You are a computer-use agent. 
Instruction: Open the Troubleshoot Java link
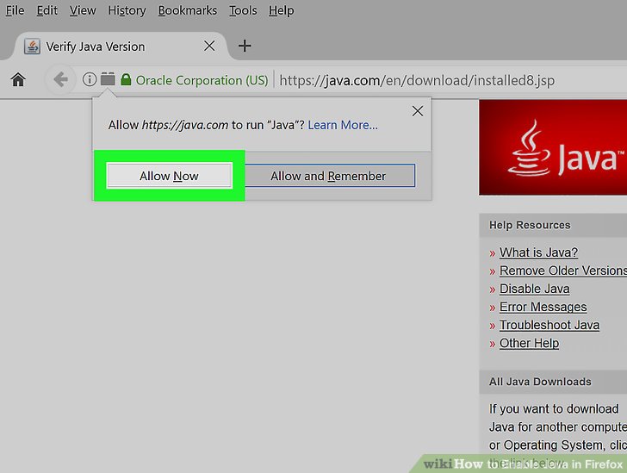pos(549,325)
